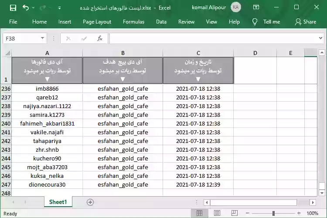Viewport: 327px width, 218px height.
Task: Click the Select All corner triangle
Action: pos(7,53)
